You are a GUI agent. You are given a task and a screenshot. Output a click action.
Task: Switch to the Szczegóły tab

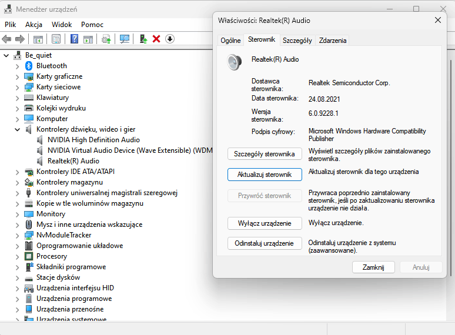[297, 41]
